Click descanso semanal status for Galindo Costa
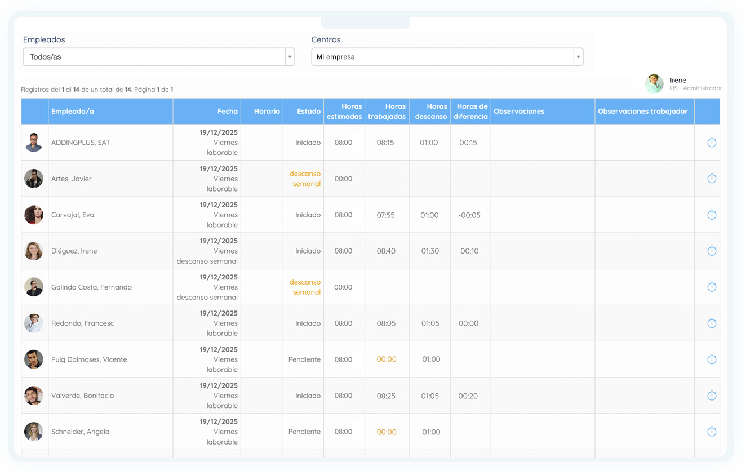This screenshot has width=746, height=475. coord(305,287)
